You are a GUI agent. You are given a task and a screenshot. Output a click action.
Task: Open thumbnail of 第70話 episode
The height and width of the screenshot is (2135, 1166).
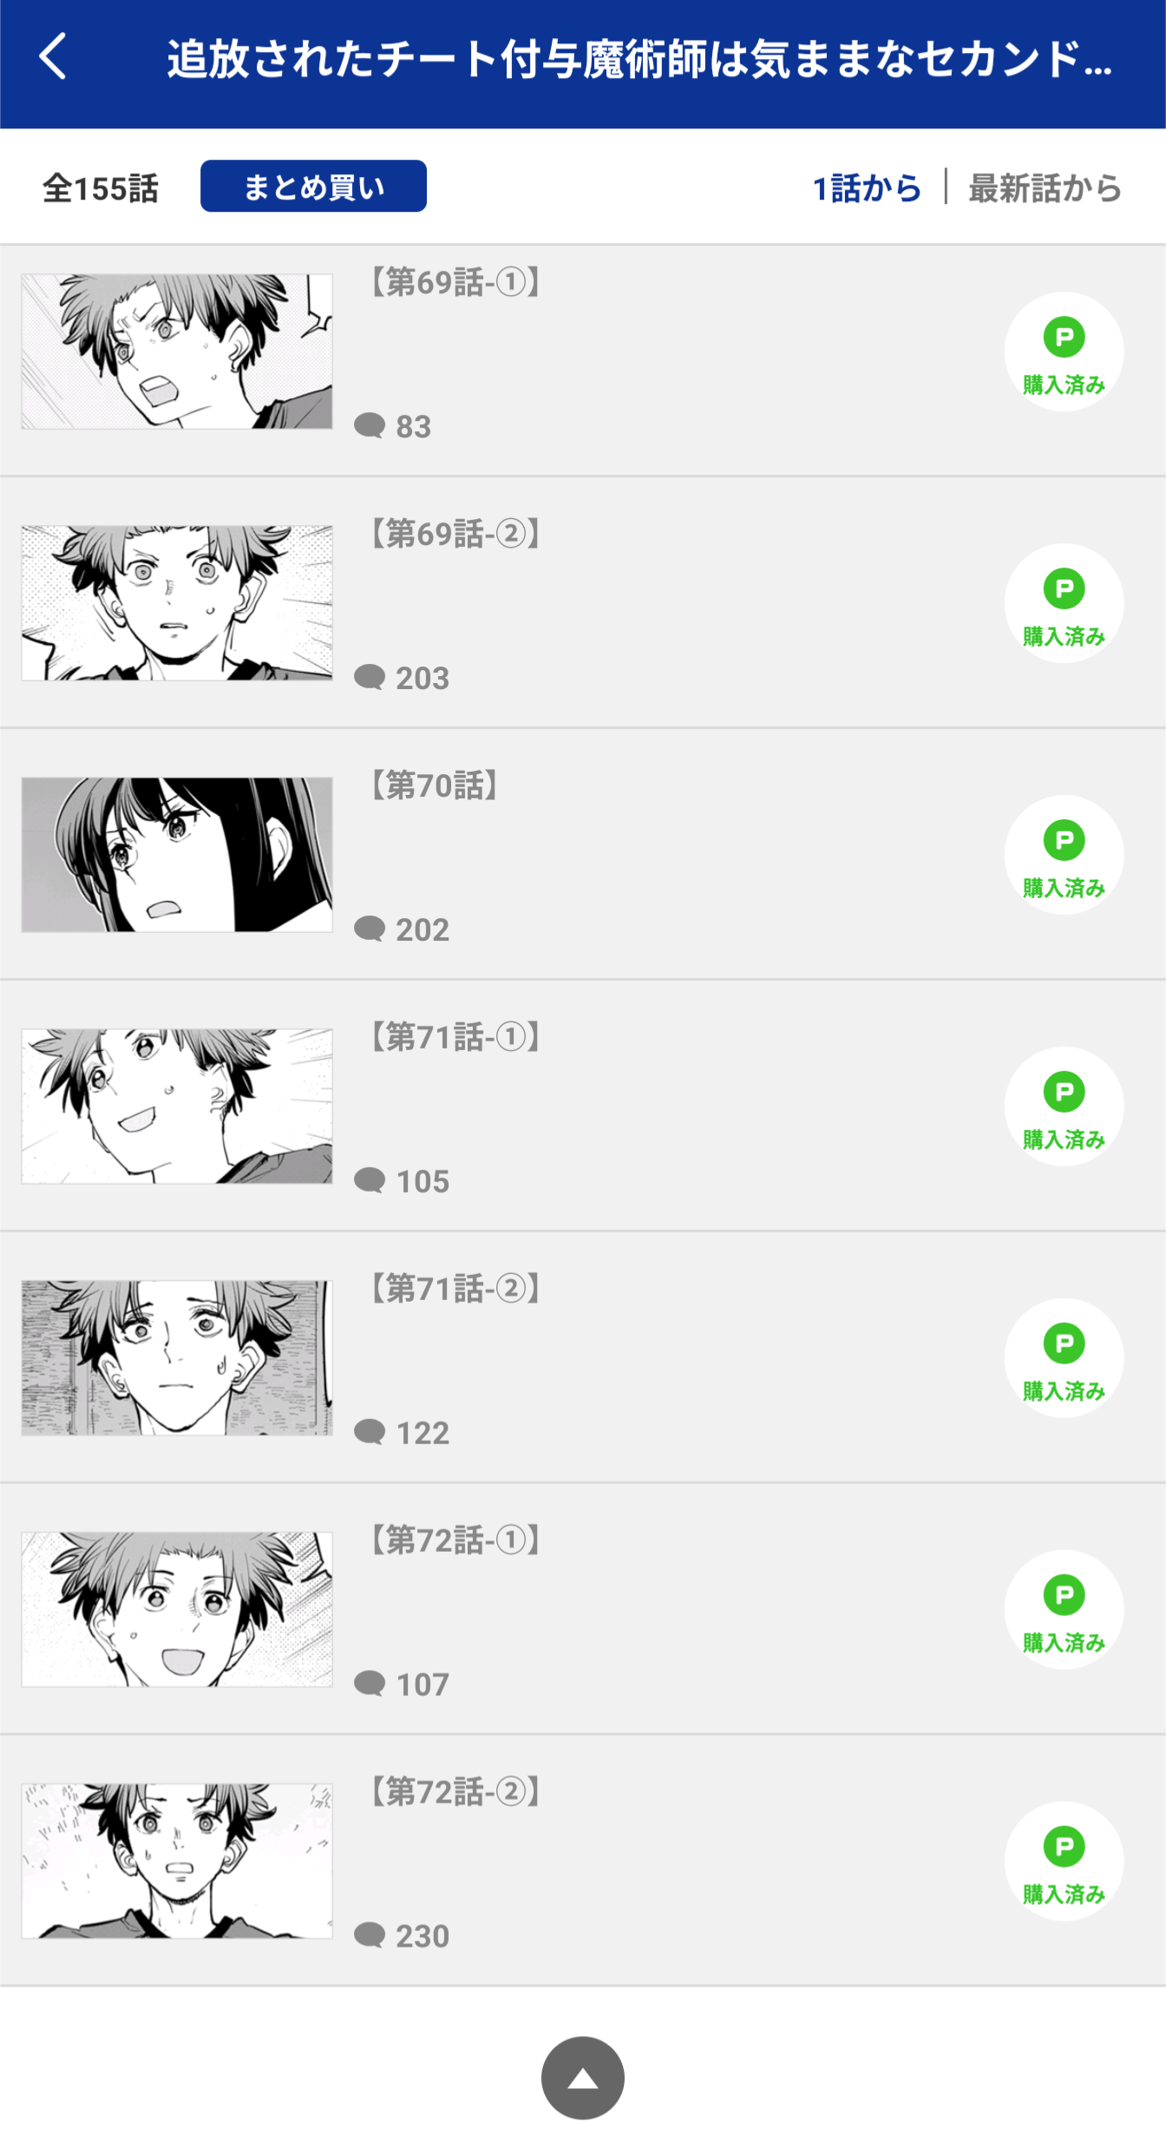[x=177, y=855]
